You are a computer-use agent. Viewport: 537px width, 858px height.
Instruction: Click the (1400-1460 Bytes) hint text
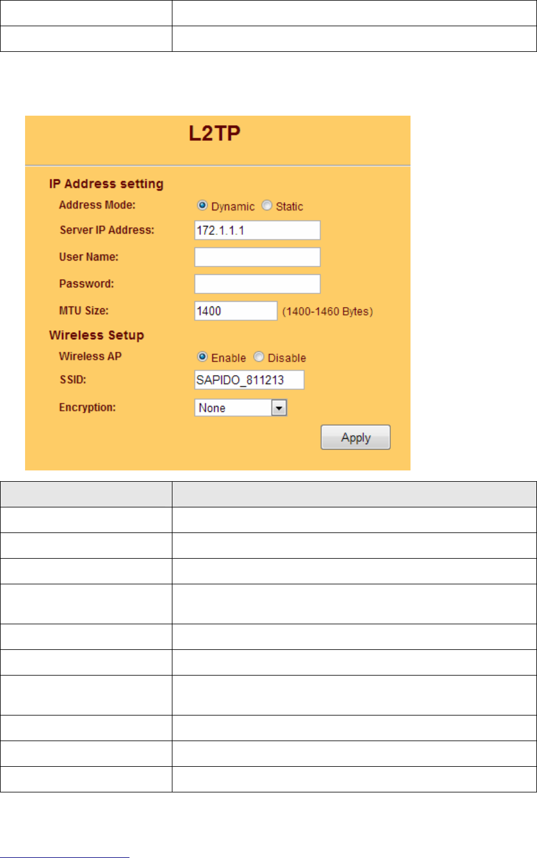(328, 311)
